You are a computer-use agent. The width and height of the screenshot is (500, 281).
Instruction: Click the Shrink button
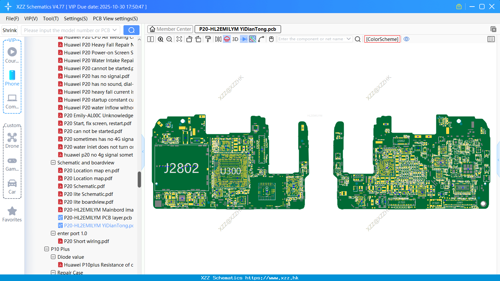tap(10, 30)
